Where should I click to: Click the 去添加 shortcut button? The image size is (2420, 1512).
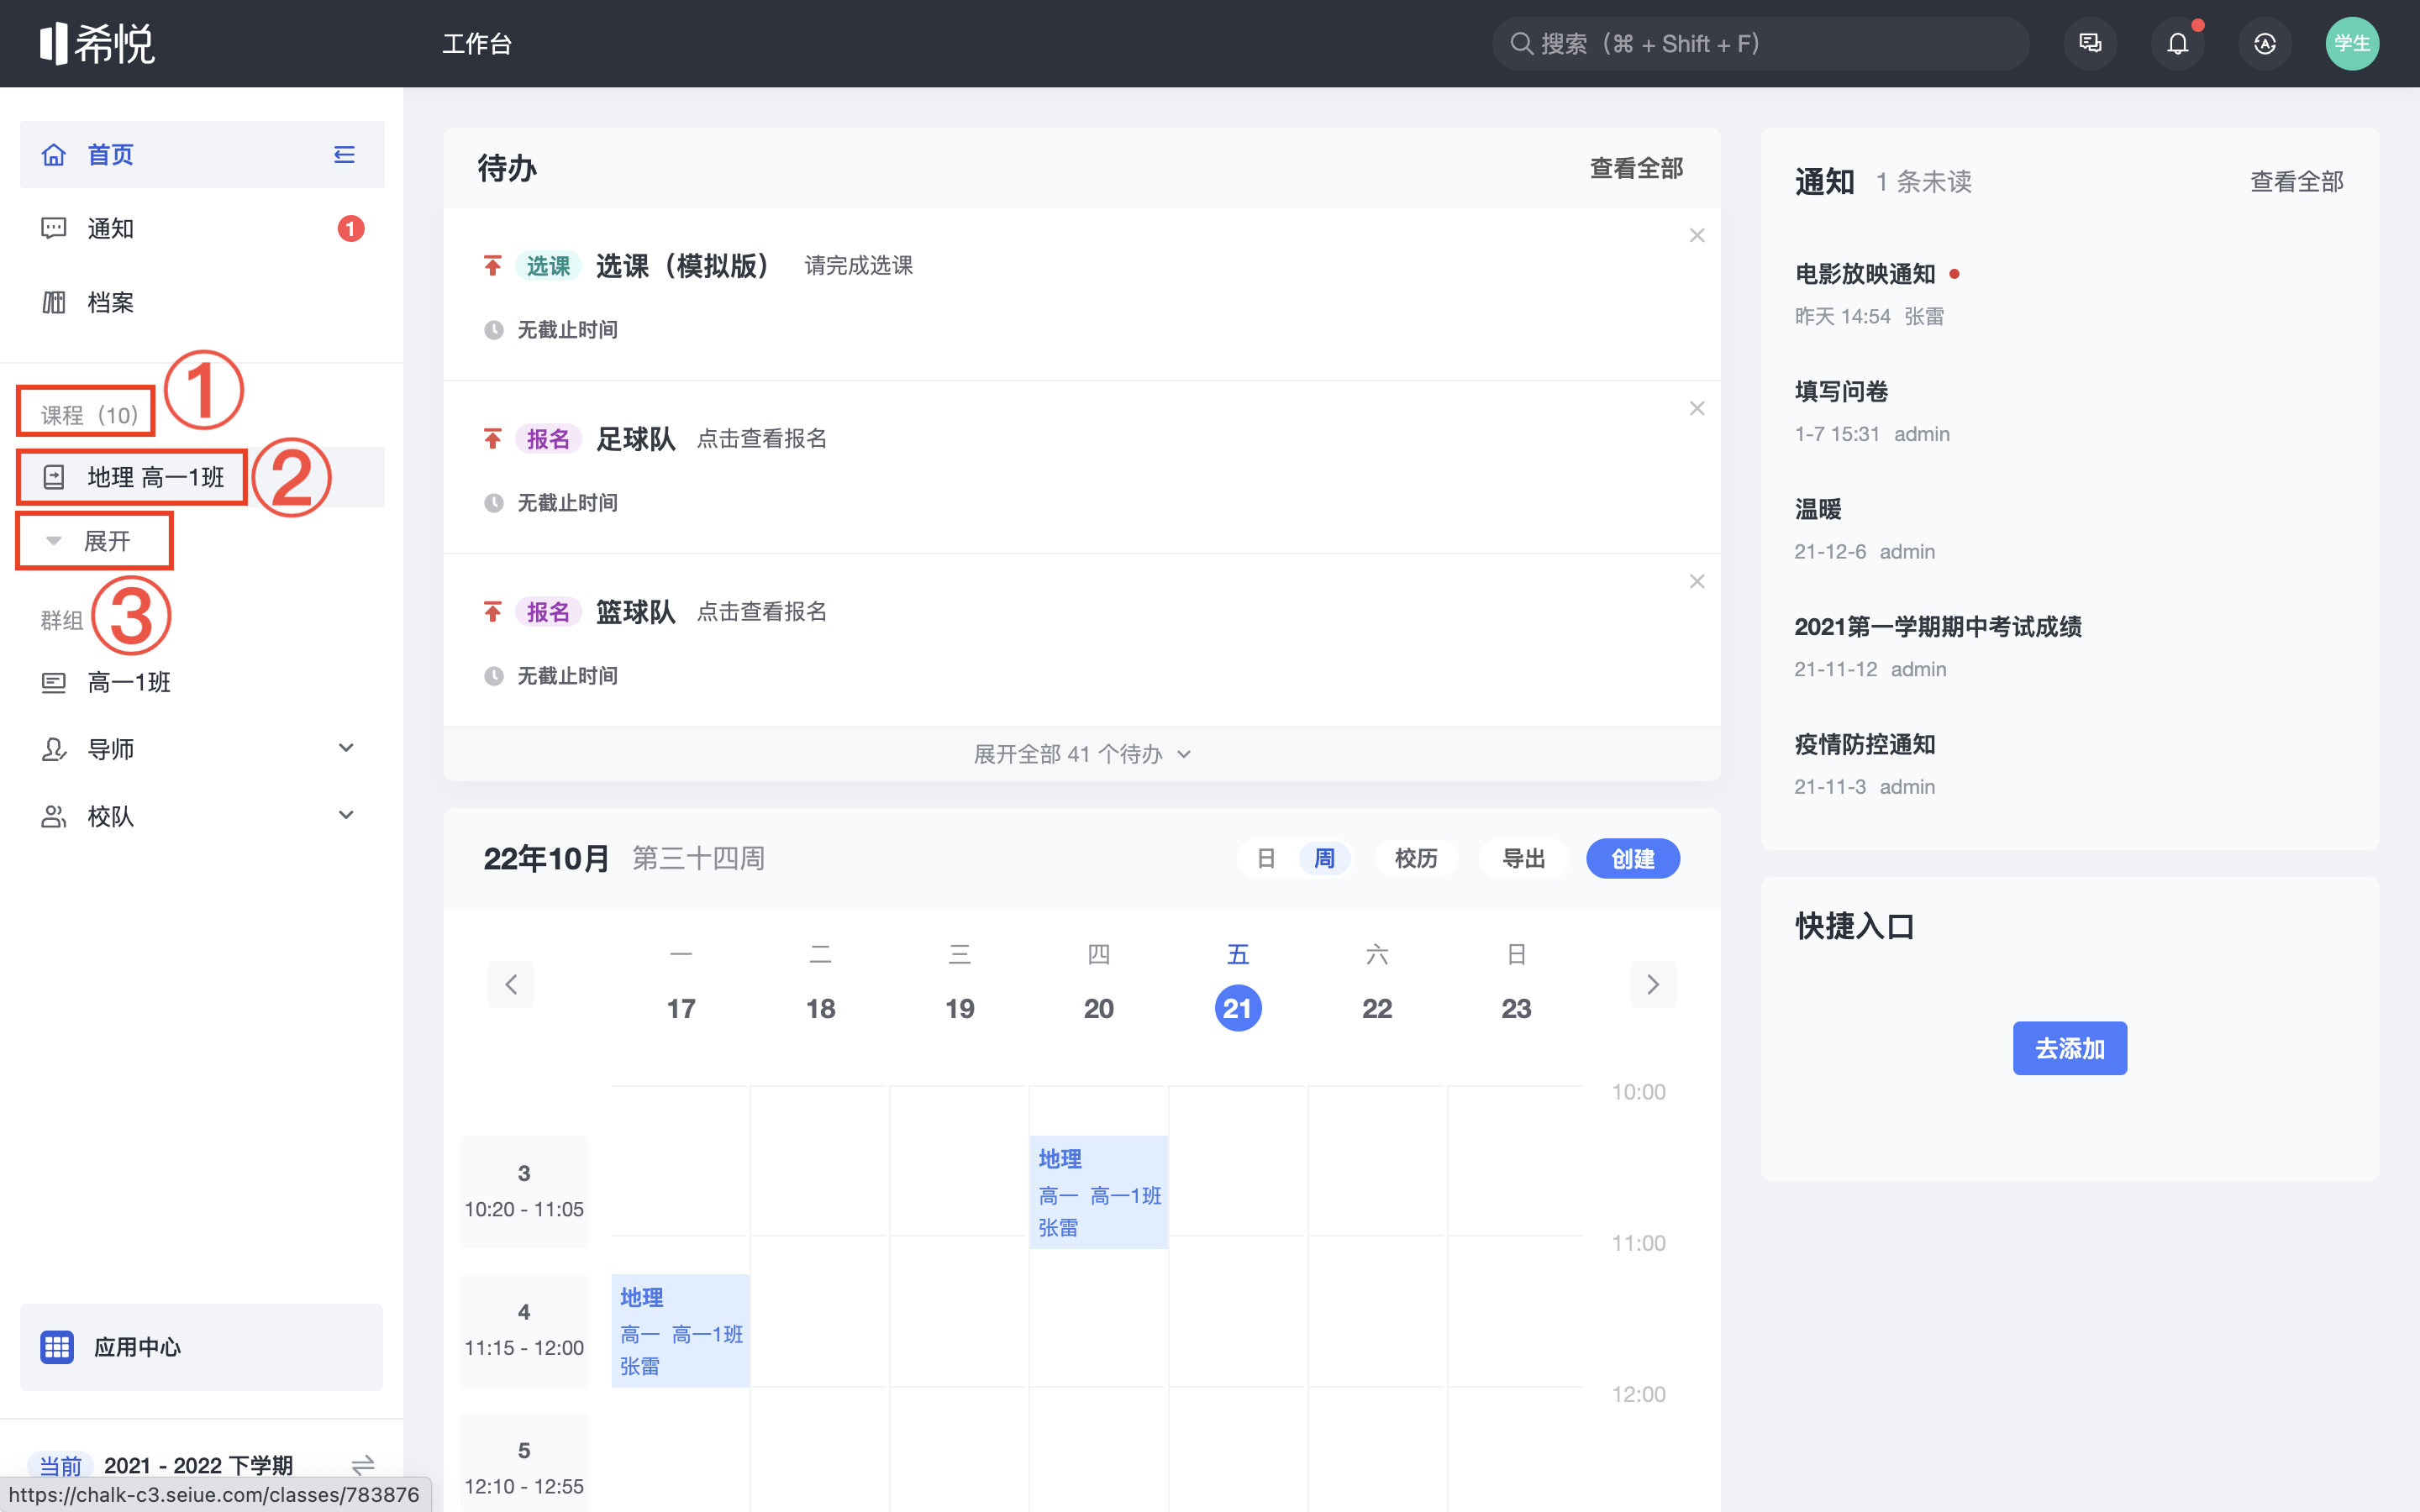pos(2069,1048)
